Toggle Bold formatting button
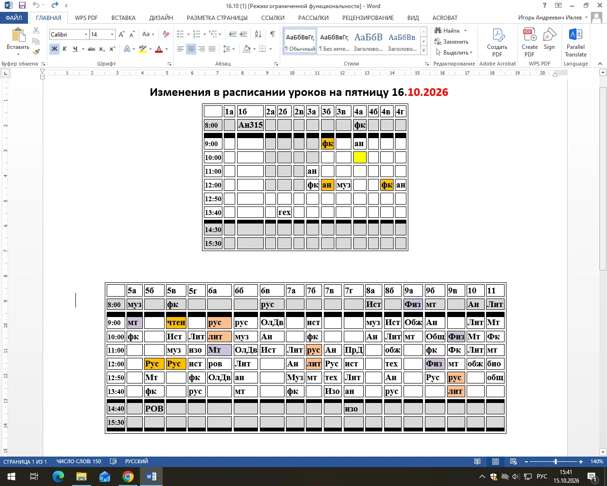This screenshot has width=607, height=486. pyautogui.click(x=55, y=49)
